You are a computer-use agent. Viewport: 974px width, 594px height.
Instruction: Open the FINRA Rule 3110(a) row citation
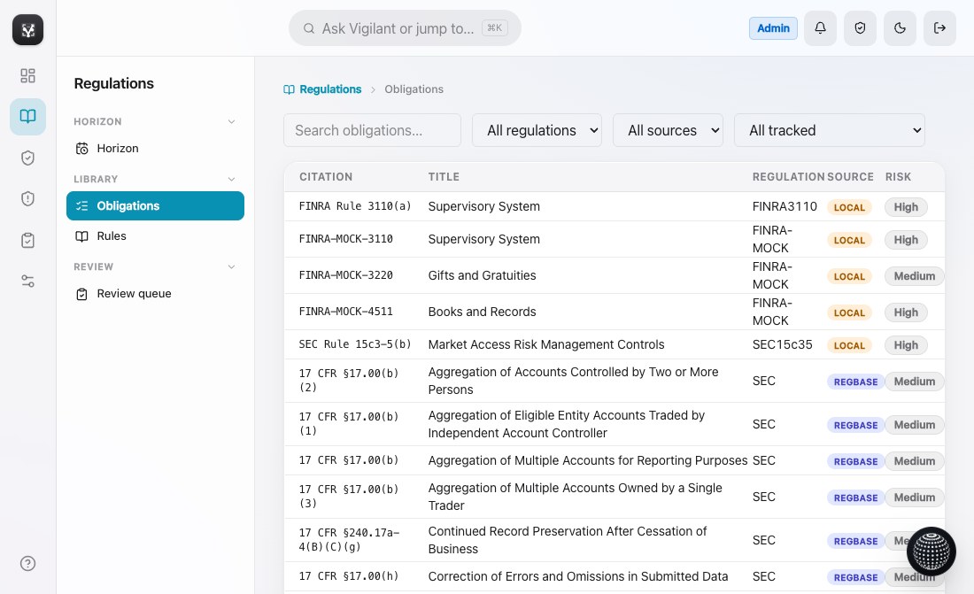tap(355, 206)
